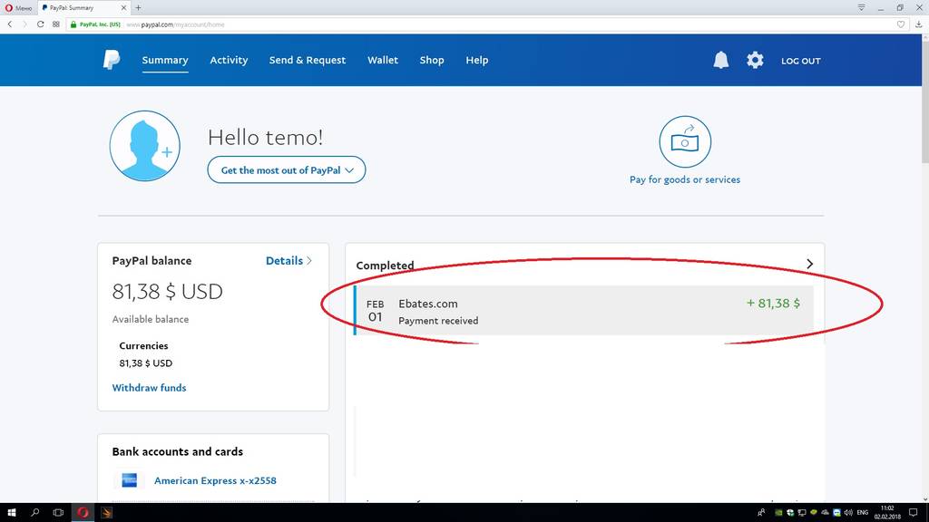Viewport: 929px width, 522px height.
Task: Expand Completed transactions arrow
Action: coord(809,264)
